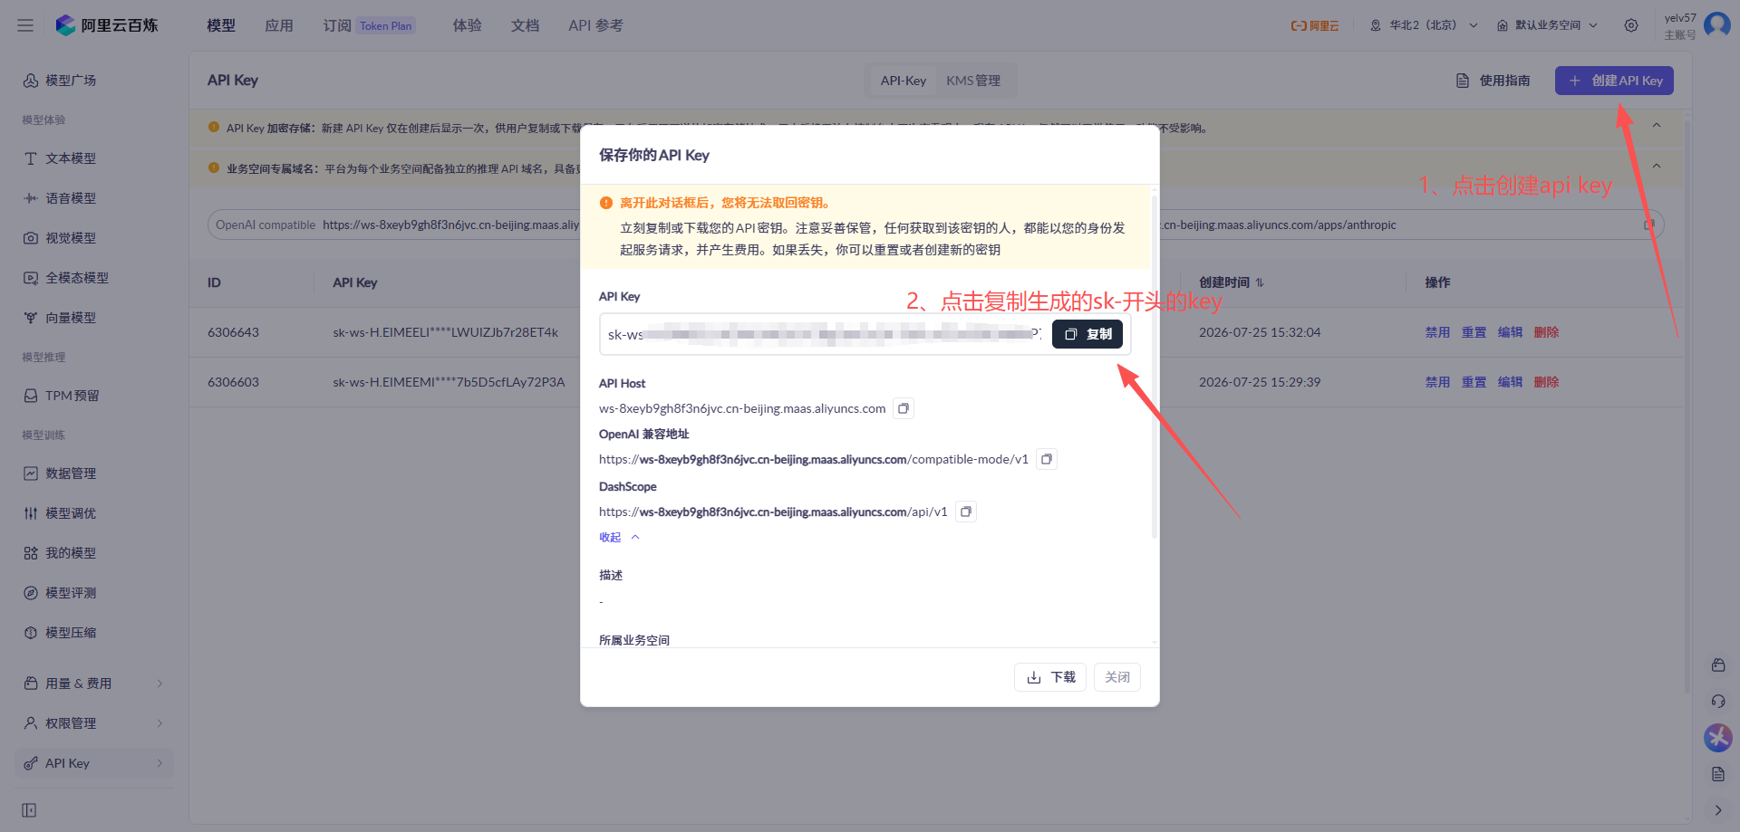Open 语音模型 in sidebar
1740x832 pixels.
click(94, 198)
